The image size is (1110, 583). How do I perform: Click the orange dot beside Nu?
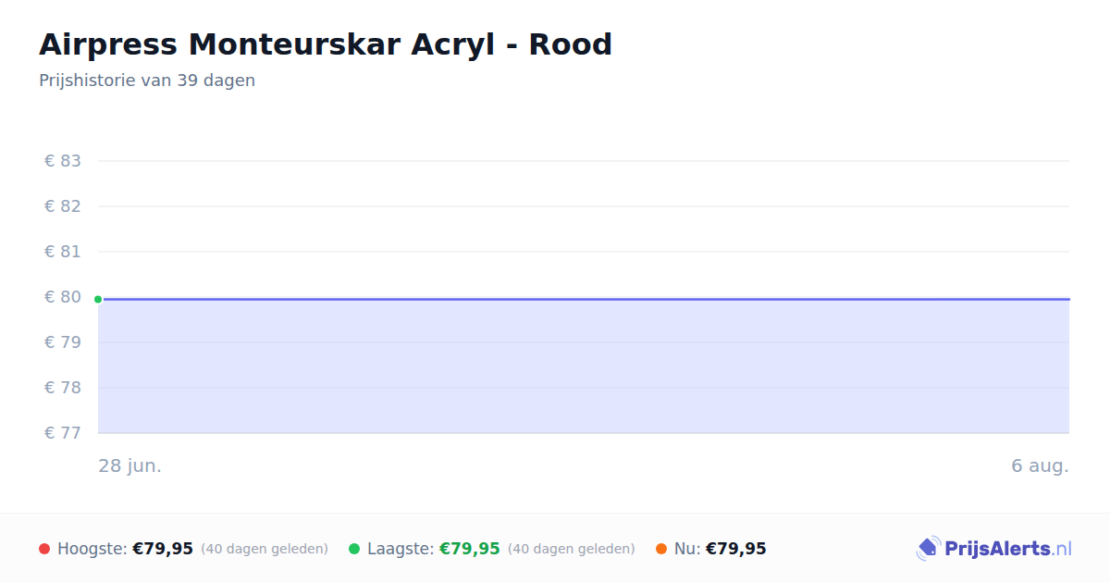tap(661, 550)
